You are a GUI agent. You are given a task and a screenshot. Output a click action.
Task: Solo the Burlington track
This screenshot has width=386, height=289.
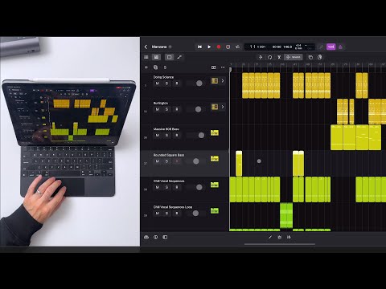tap(166, 109)
